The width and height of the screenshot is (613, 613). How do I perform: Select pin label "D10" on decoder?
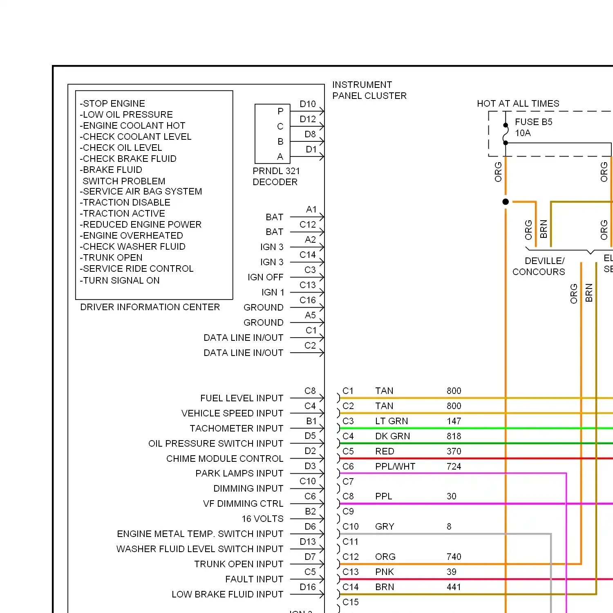point(308,104)
